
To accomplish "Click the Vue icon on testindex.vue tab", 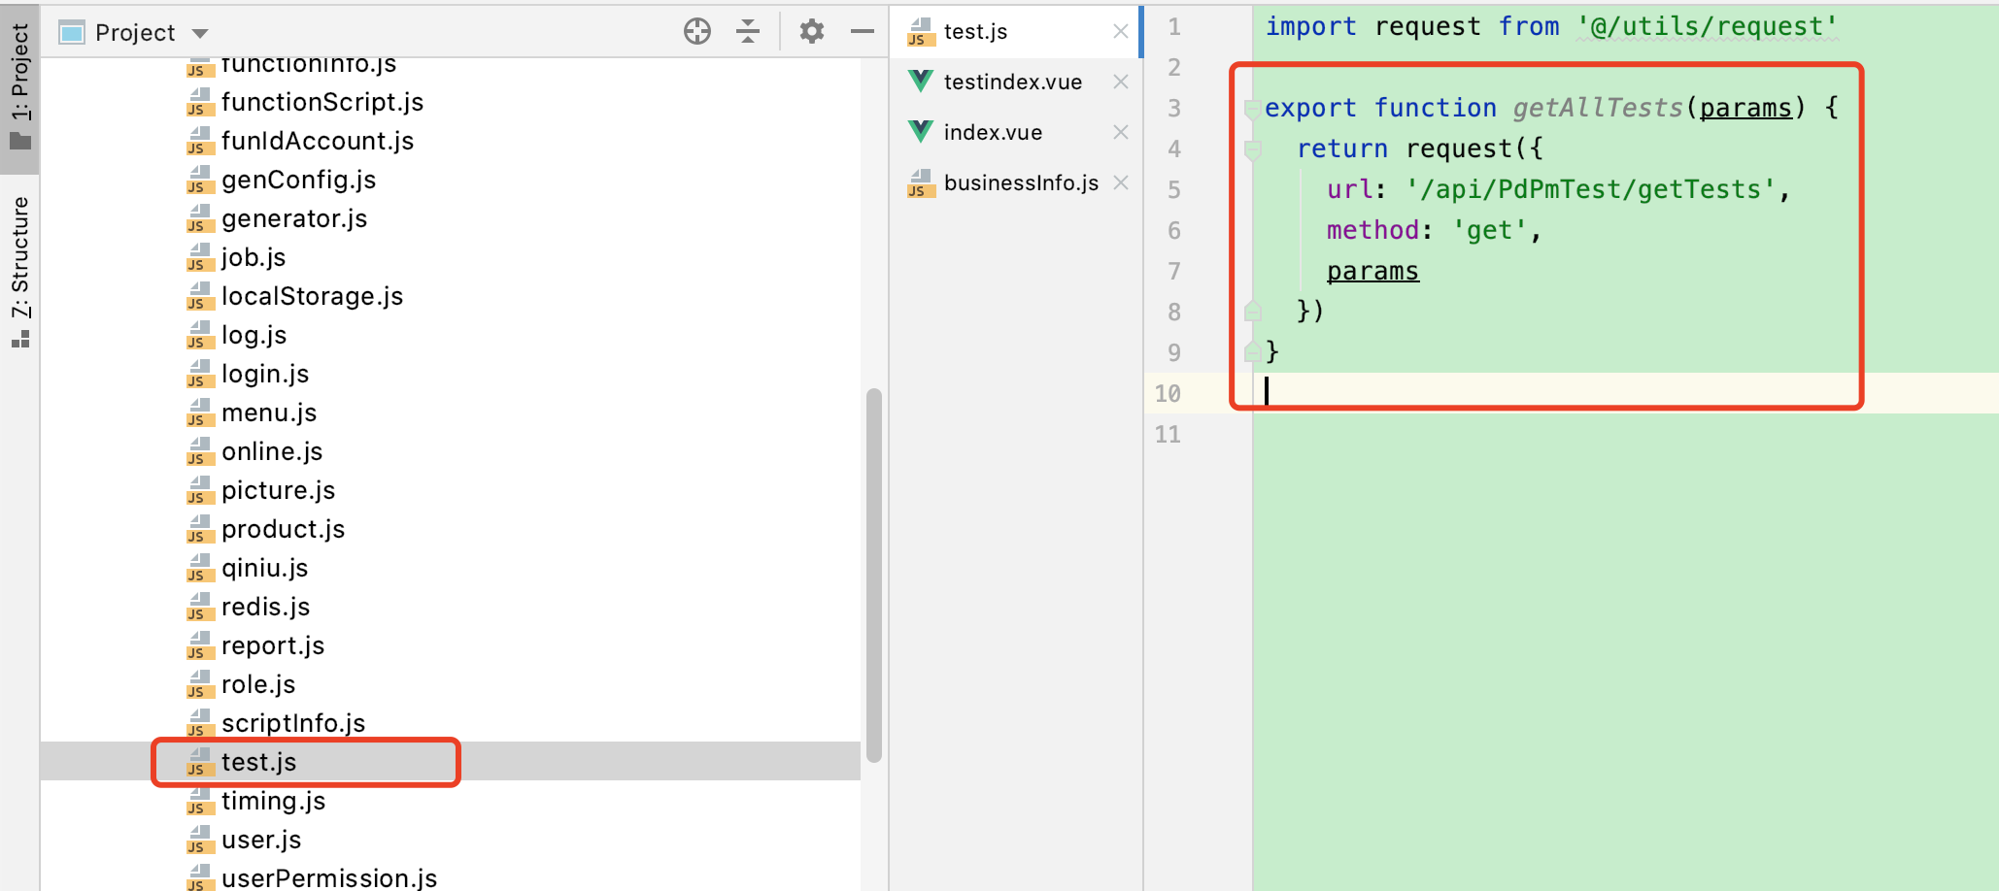I will tap(921, 82).
